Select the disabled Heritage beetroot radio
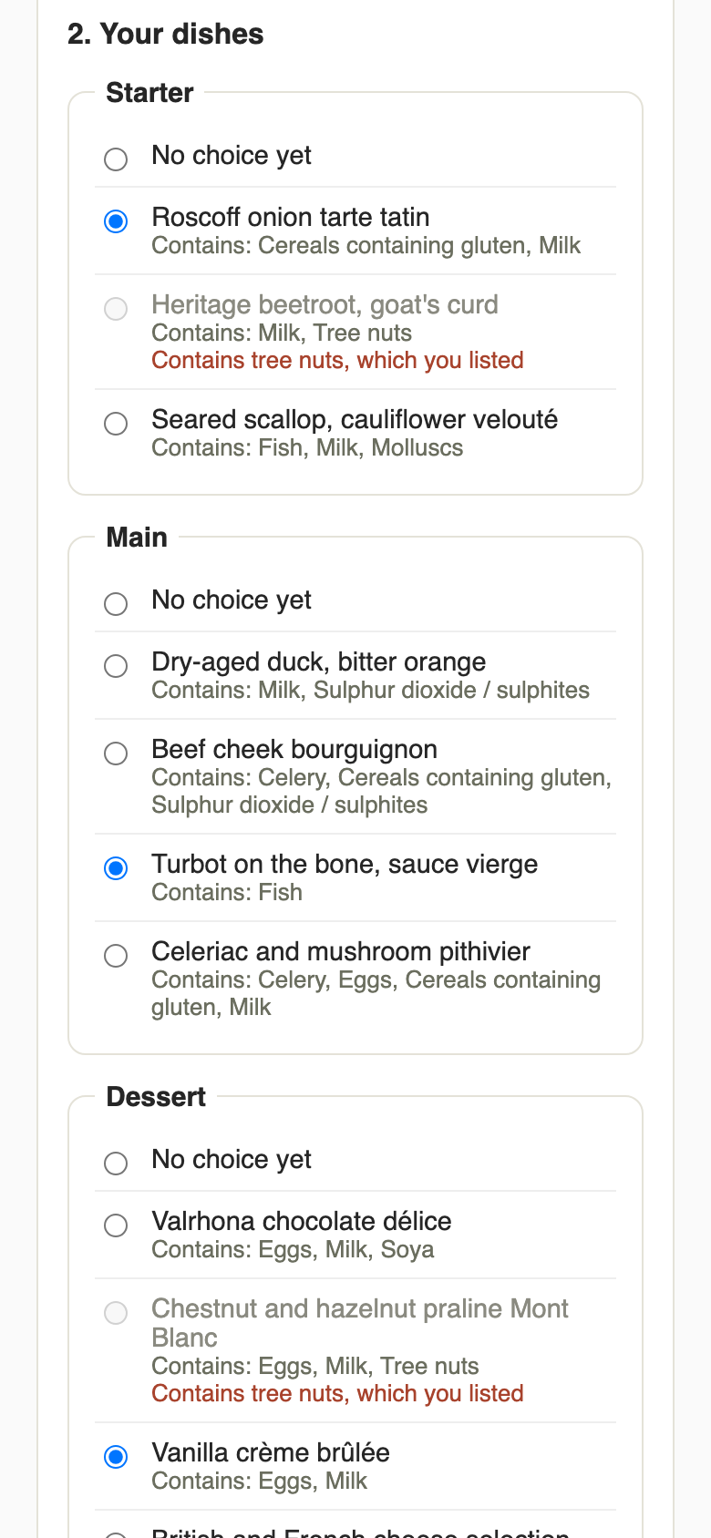Viewport: 711px width, 1538px height. pyautogui.click(x=116, y=309)
